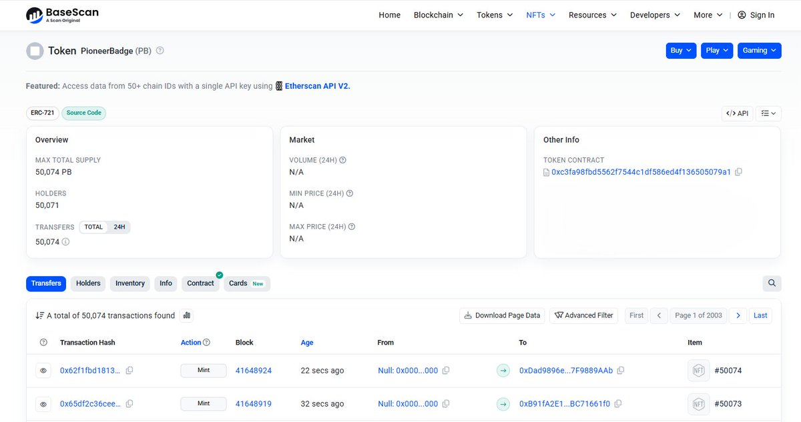
Task: Switch transfers count to 24H
Action: (119, 227)
